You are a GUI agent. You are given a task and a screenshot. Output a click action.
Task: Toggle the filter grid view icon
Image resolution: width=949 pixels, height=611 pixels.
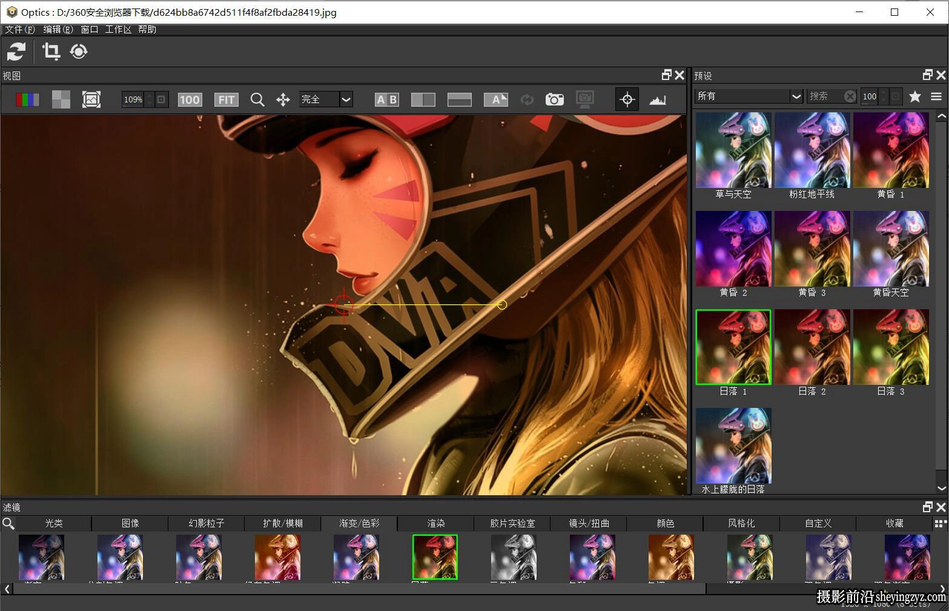[941, 523]
